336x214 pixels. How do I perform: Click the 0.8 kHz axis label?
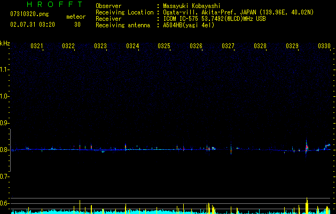click(4, 150)
